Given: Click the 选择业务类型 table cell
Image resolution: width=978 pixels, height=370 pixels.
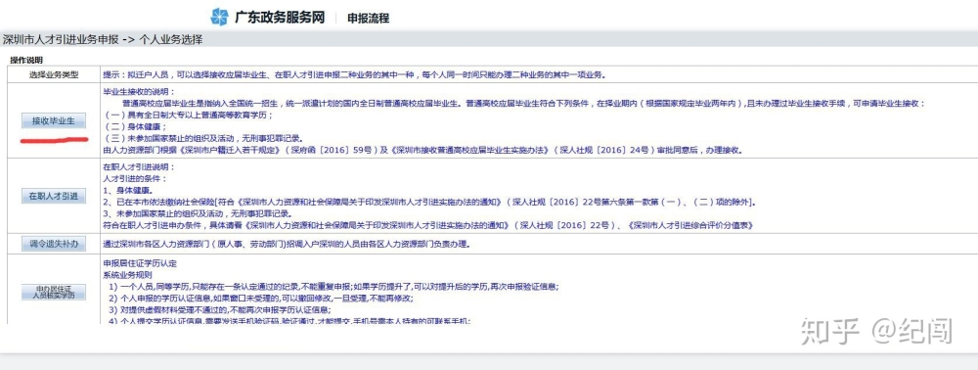Looking at the screenshot, I should (x=54, y=74).
